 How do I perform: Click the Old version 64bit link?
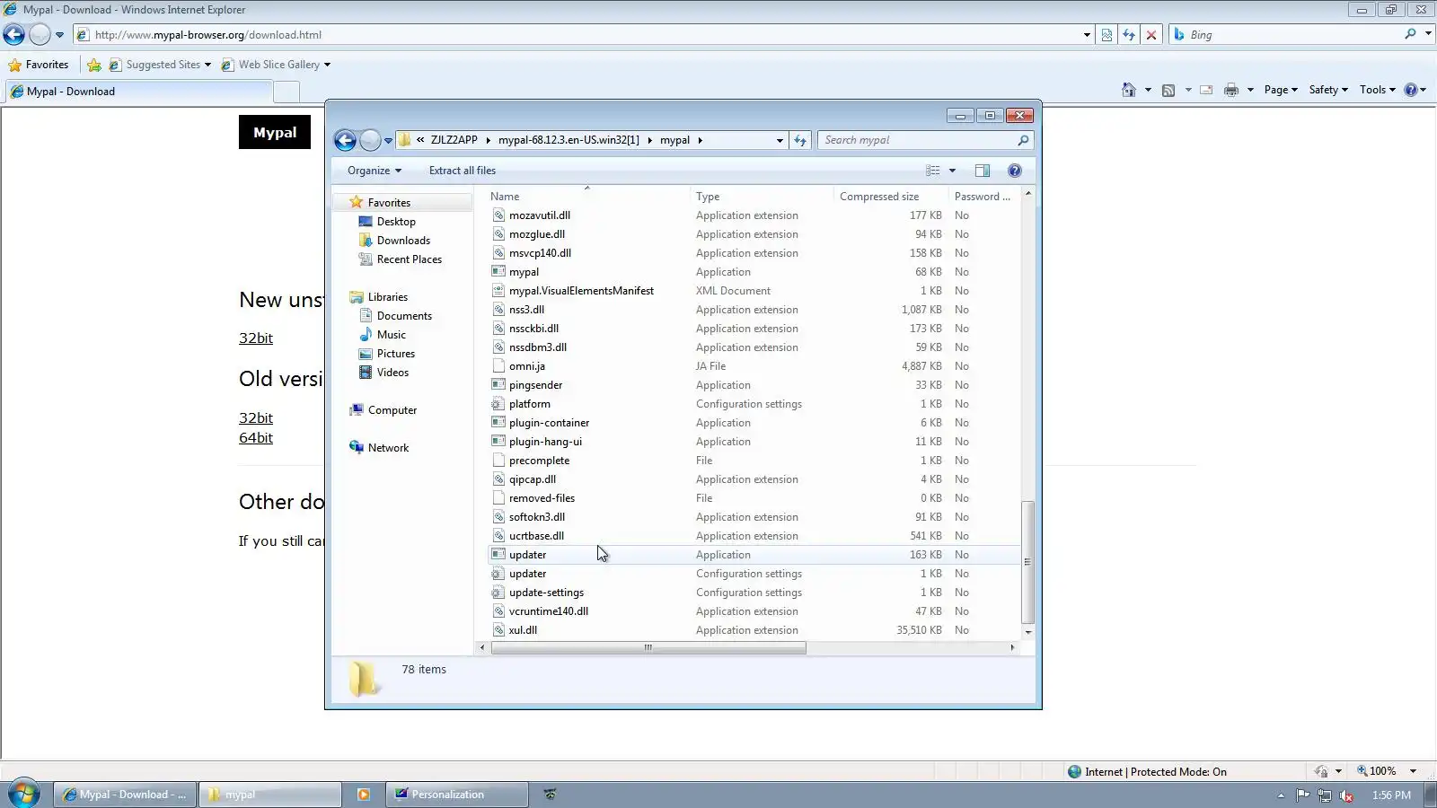pyautogui.click(x=256, y=438)
